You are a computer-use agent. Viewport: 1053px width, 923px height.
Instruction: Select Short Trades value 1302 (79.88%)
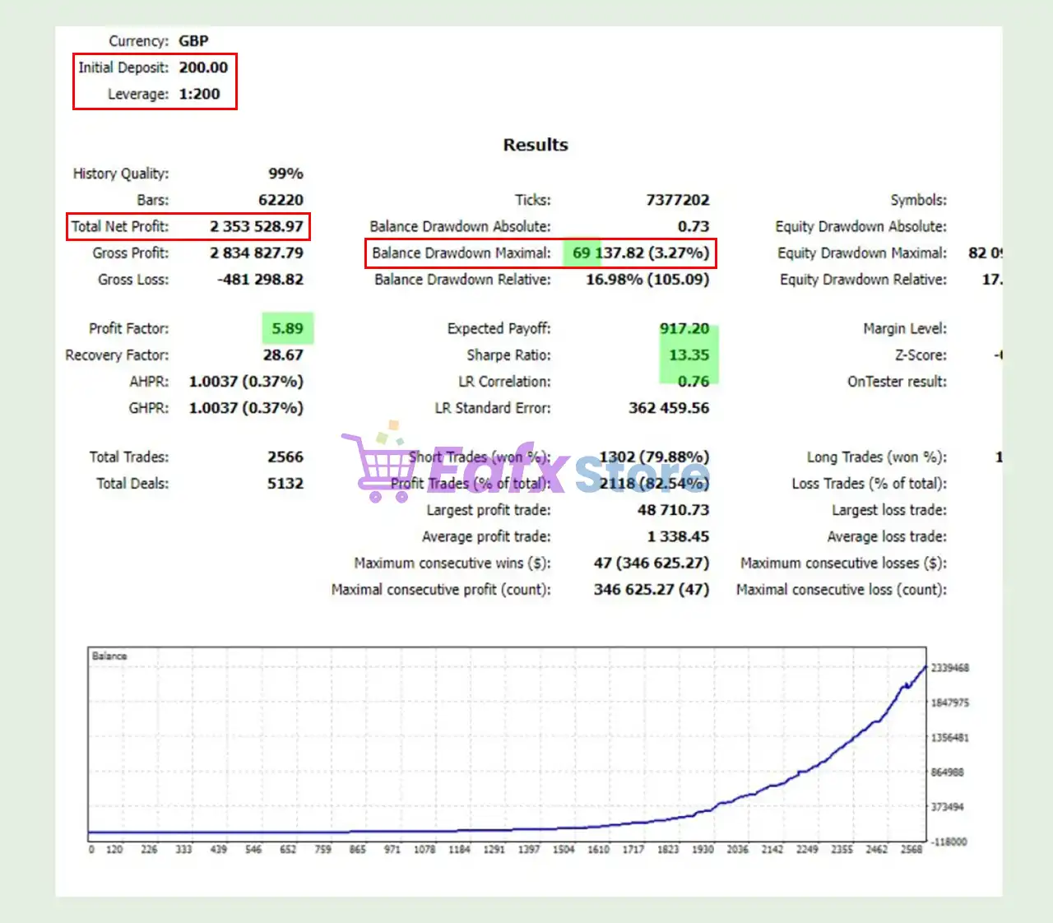(x=654, y=457)
